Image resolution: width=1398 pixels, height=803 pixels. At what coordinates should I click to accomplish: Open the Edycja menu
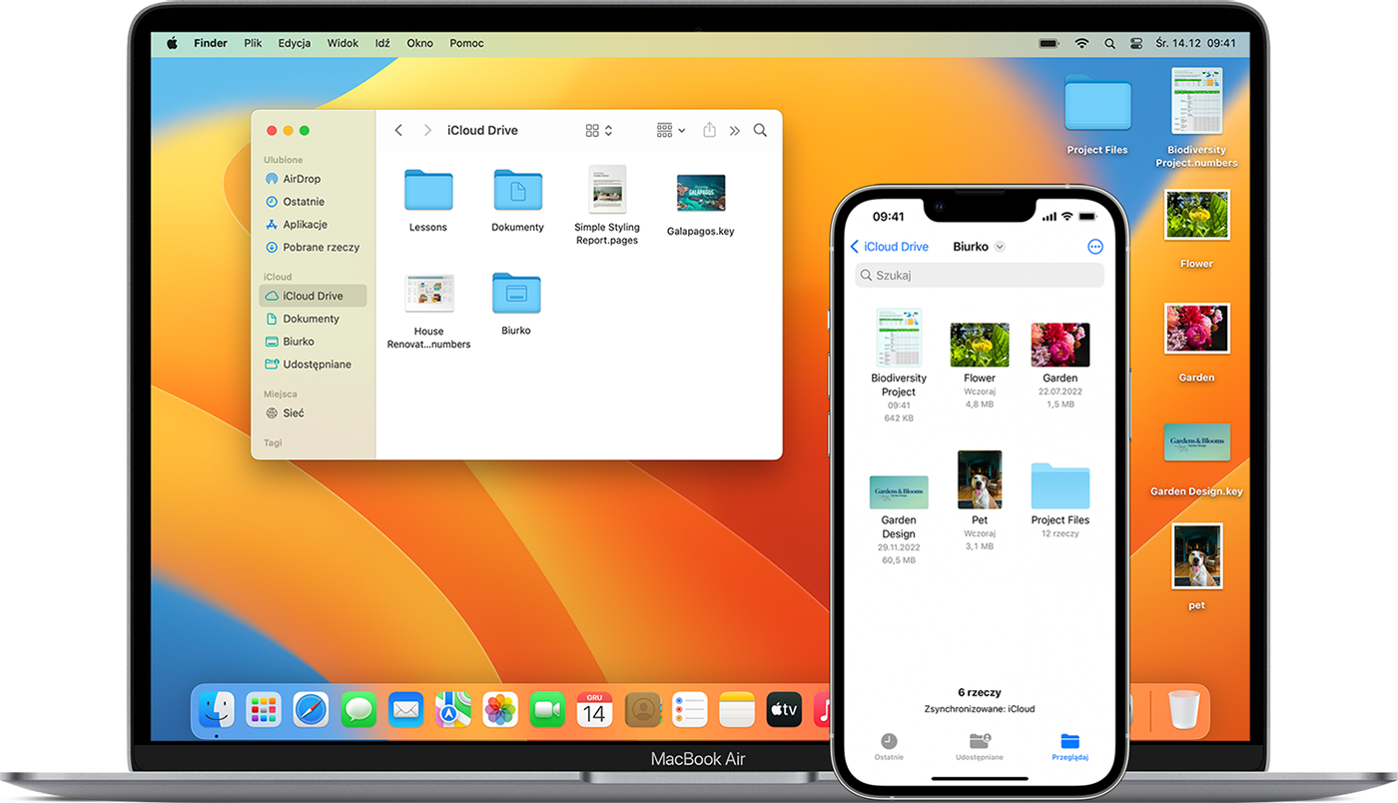pyautogui.click(x=295, y=44)
